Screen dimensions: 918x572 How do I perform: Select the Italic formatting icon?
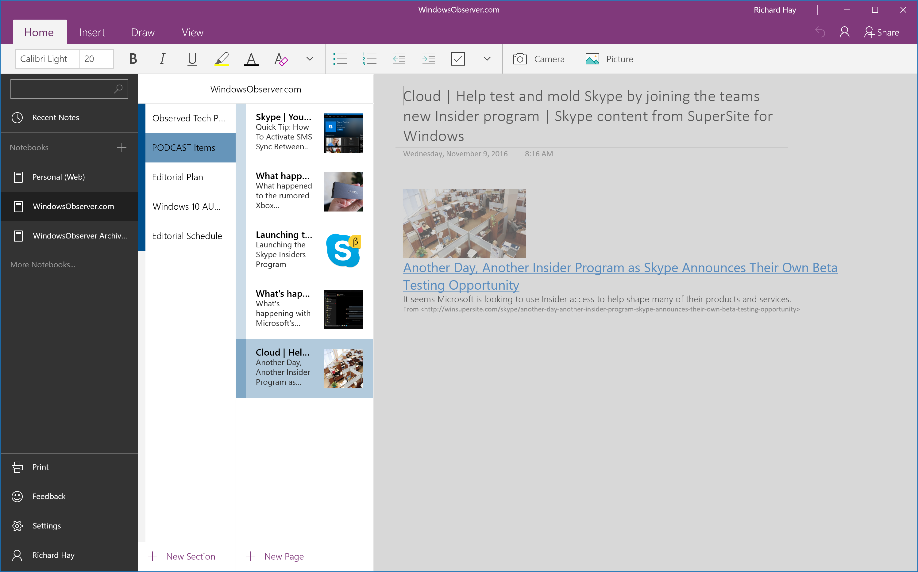(x=162, y=59)
